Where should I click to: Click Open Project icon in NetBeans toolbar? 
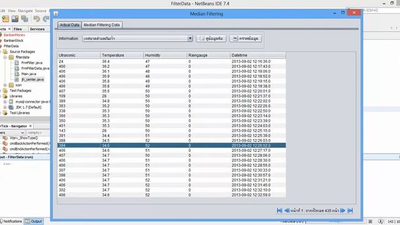15,19
